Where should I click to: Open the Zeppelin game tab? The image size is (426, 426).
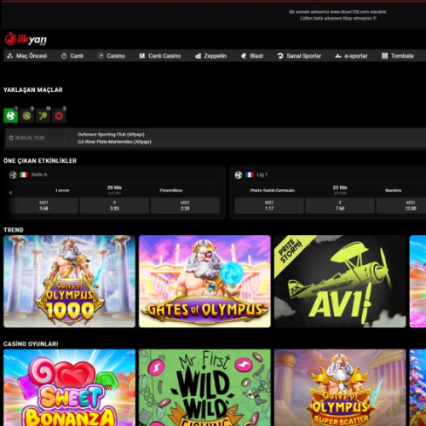click(x=211, y=56)
